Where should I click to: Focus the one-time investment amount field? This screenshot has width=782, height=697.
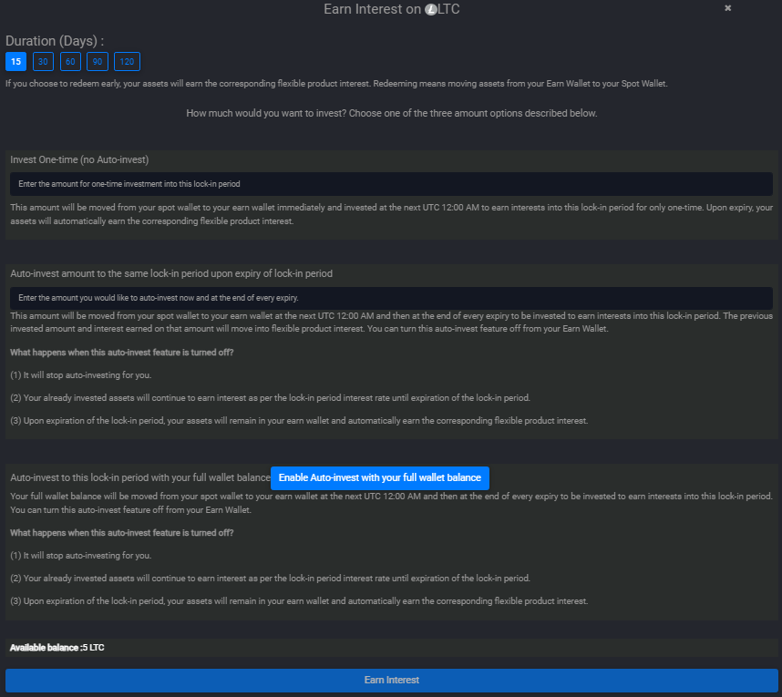point(391,184)
